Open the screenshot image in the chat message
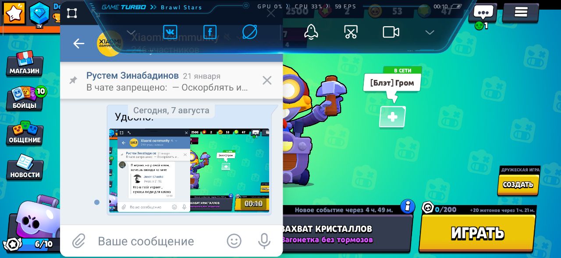The image size is (561, 258). (x=189, y=171)
